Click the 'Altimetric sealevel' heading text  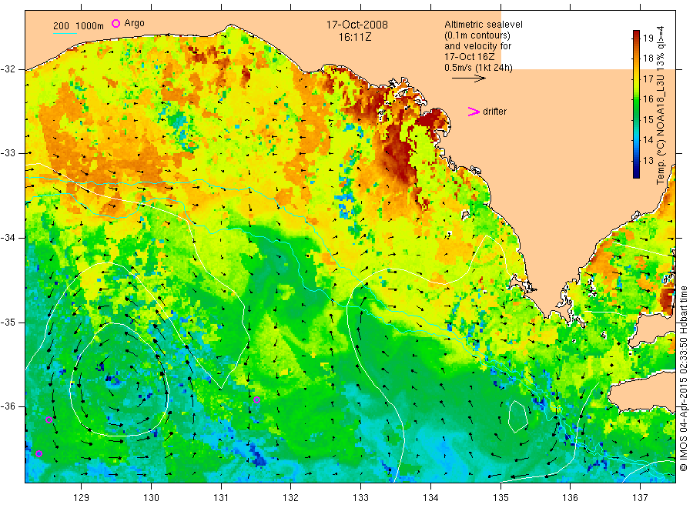pos(484,25)
